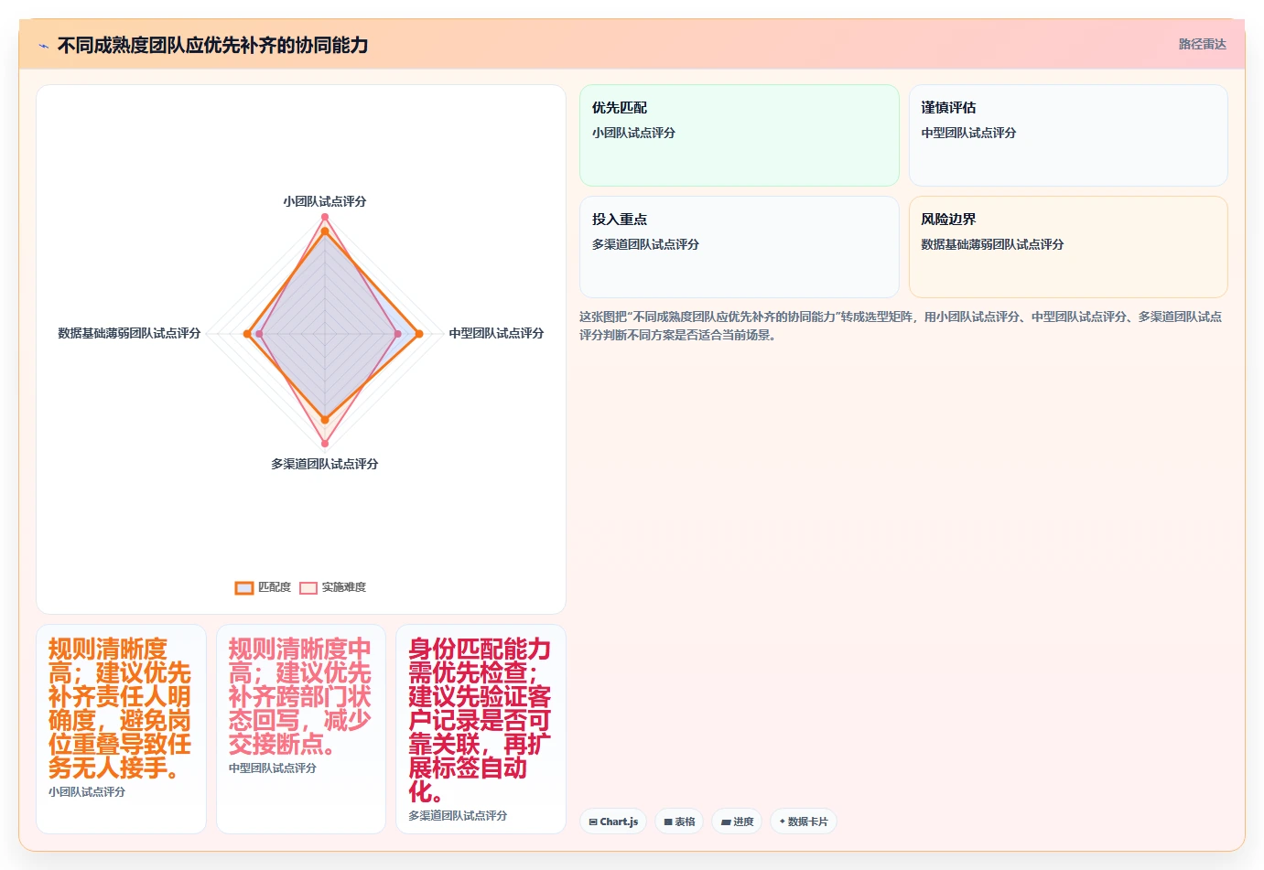
Task: Open the pink 规则清晰度中高 insight card
Action: (x=301, y=729)
